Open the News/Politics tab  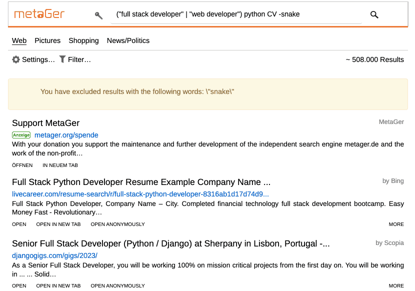click(128, 40)
